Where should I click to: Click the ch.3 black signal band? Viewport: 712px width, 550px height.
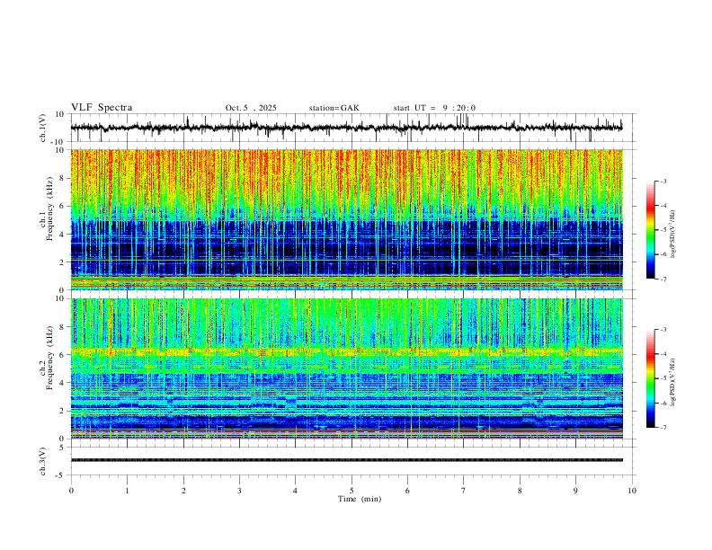(346, 460)
